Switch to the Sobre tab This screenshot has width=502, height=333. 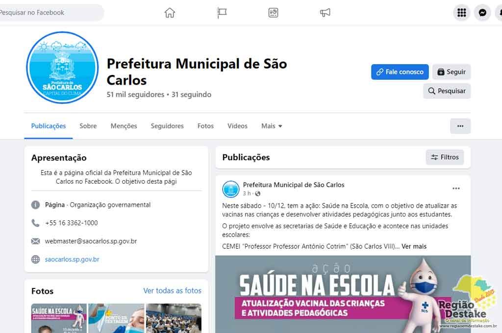point(88,126)
